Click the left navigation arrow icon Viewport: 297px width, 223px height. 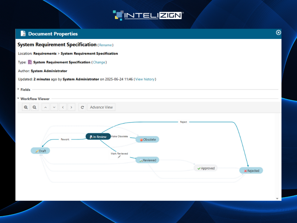point(63,107)
